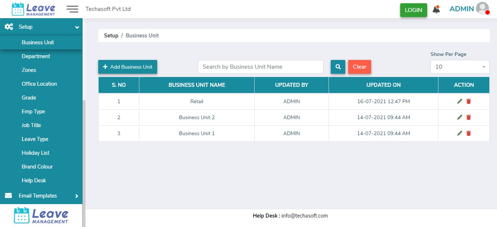
Task: Select Brand Colour in the sidebar
Action: [37, 167]
